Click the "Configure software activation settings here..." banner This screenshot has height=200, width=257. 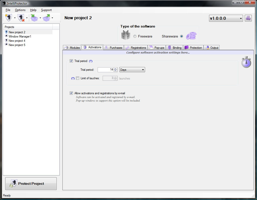[x=158, y=52]
